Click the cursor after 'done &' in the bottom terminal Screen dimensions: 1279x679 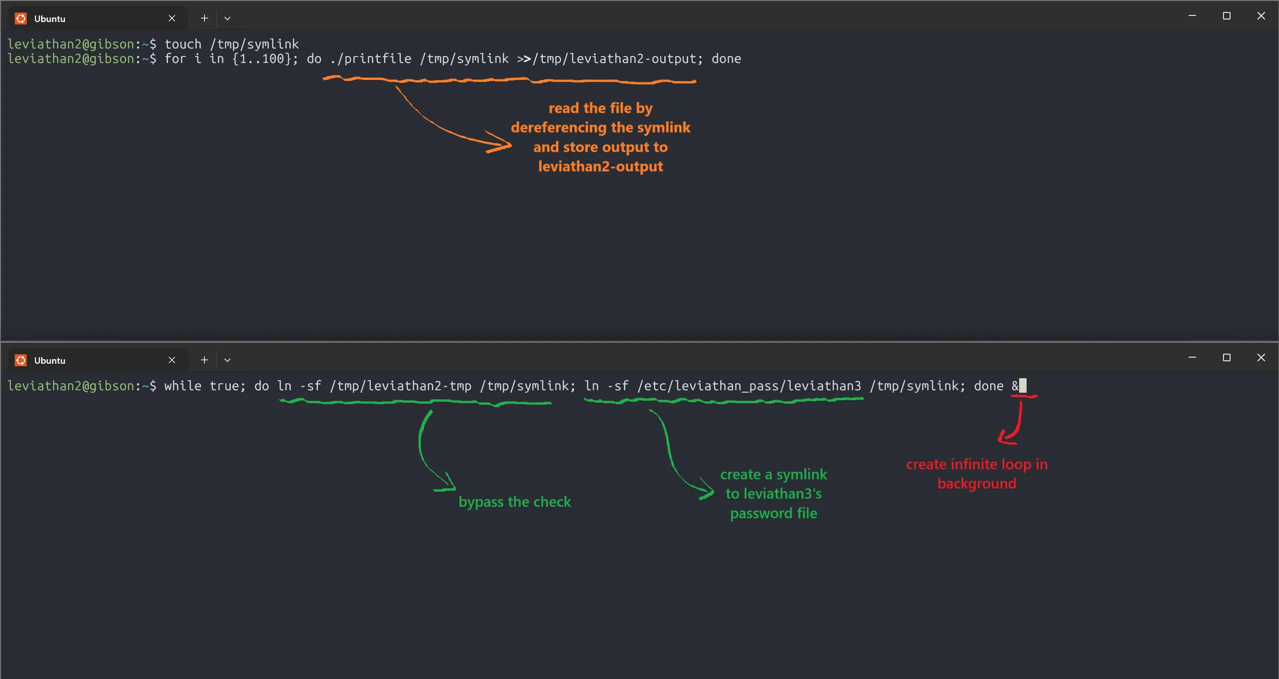coord(1022,386)
